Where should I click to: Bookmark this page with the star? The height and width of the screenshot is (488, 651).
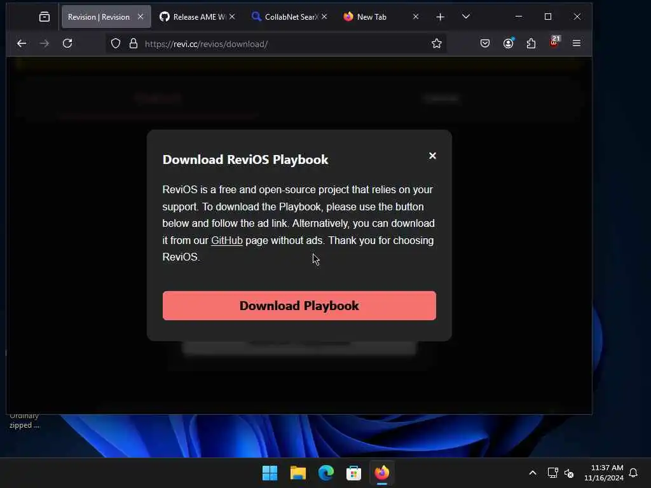point(436,44)
